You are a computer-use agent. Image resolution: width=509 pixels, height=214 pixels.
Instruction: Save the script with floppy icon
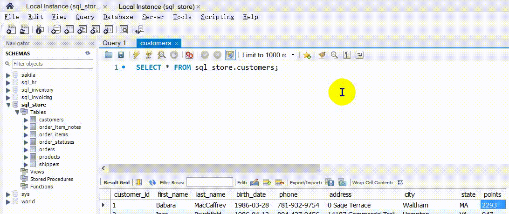[x=121, y=55]
